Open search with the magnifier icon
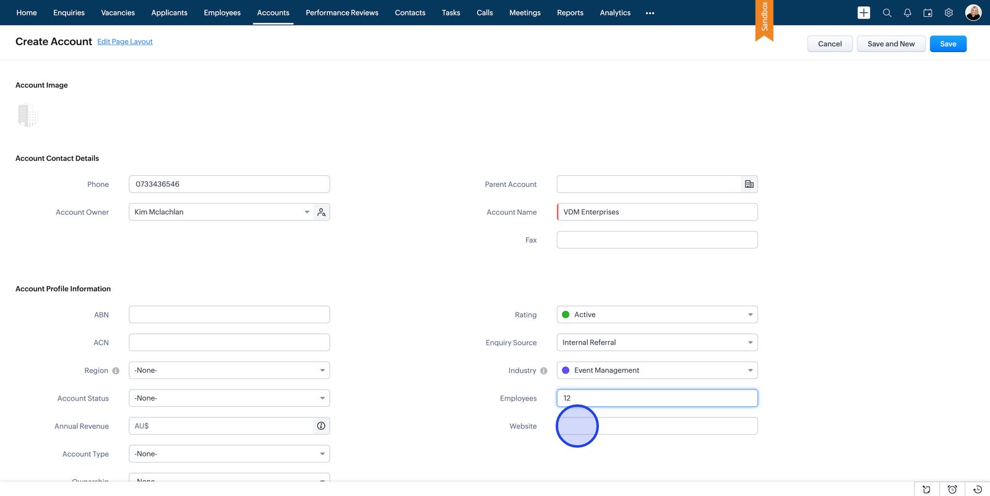 [x=887, y=12]
